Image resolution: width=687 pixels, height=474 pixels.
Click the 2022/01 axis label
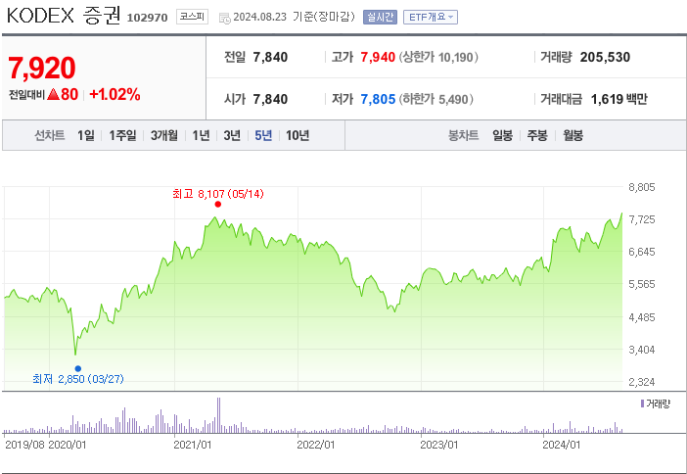(316, 445)
